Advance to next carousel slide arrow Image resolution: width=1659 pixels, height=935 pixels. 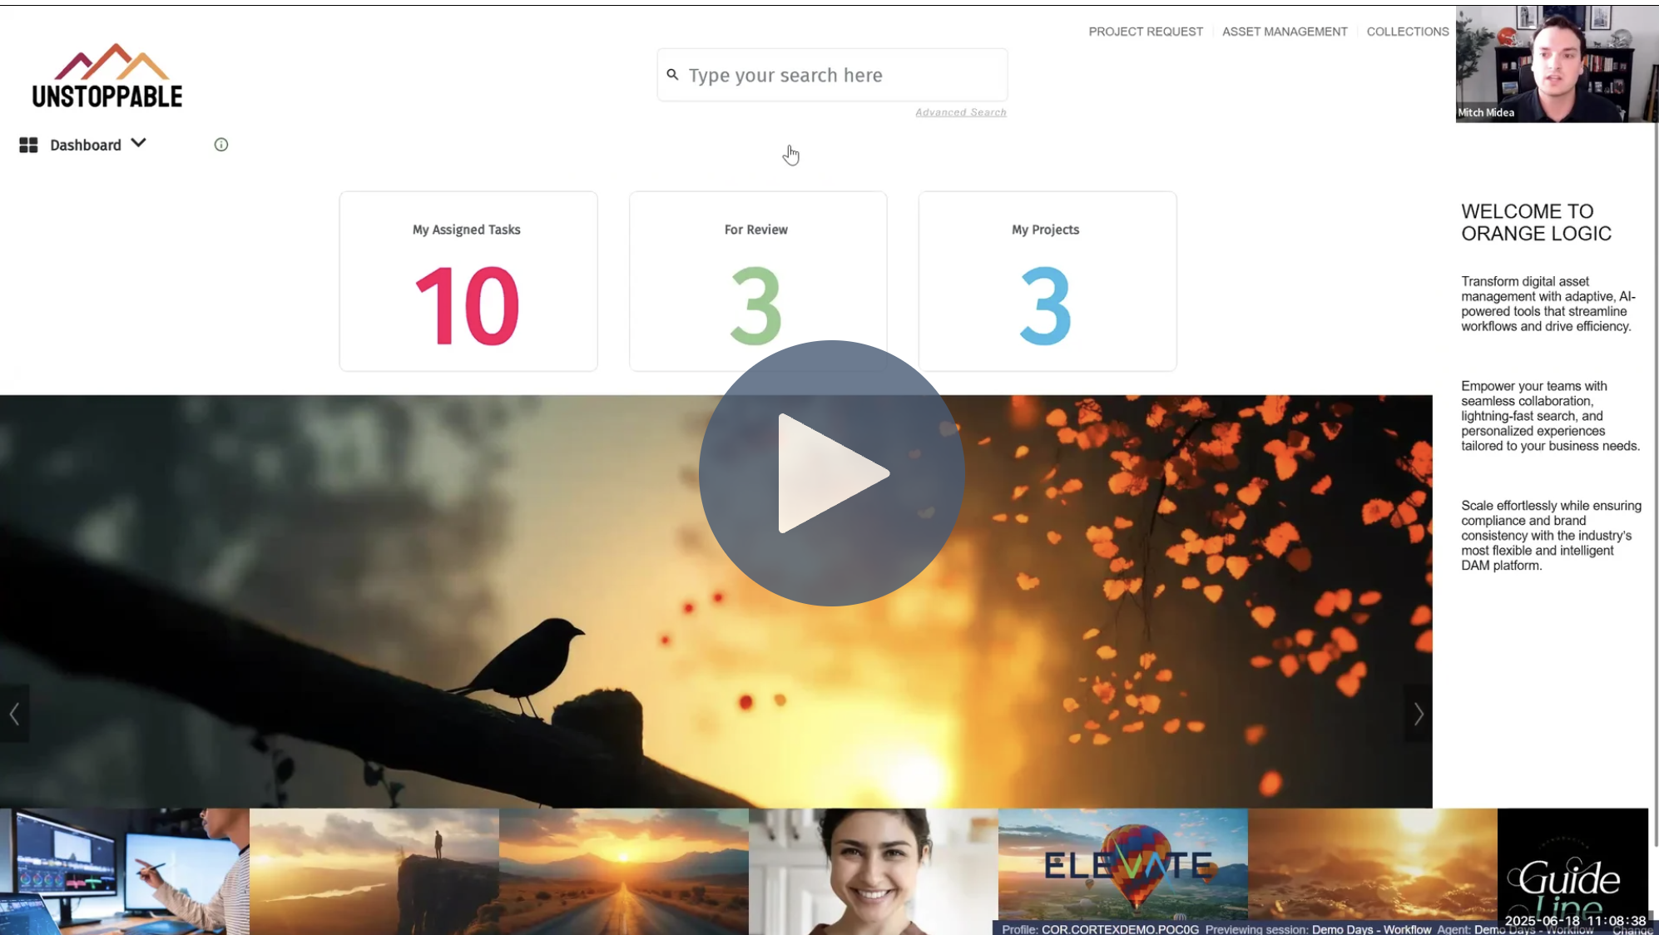pos(1419,714)
